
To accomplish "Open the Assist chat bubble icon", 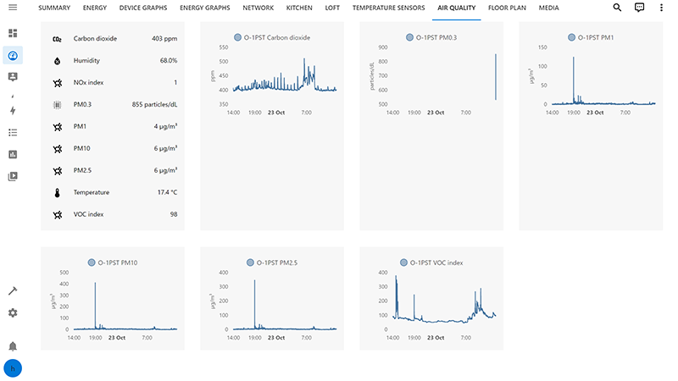I will point(639,8).
